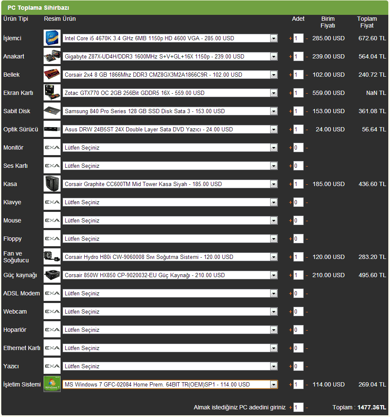This screenshot has height=417, width=390.
Task: Click the EXA placeholder icon in Floppy row
Action: coord(52,238)
